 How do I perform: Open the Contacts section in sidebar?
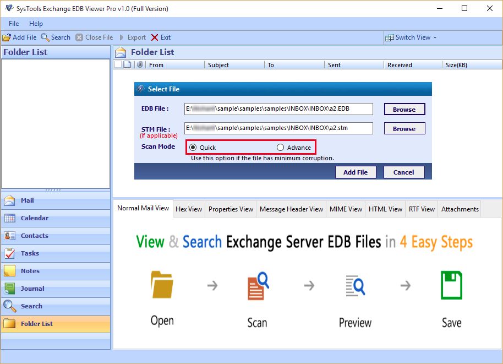[x=34, y=236]
